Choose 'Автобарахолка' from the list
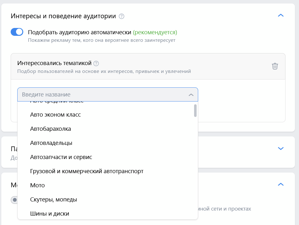The width and height of the screenshot is (299, 225). tap(108, 129)
